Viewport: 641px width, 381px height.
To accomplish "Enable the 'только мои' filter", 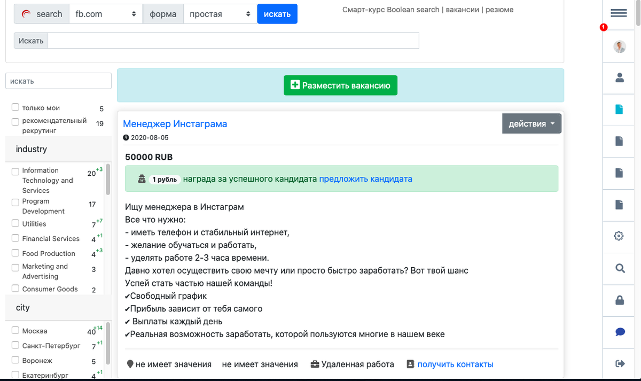I will click(x=15, y=107).
